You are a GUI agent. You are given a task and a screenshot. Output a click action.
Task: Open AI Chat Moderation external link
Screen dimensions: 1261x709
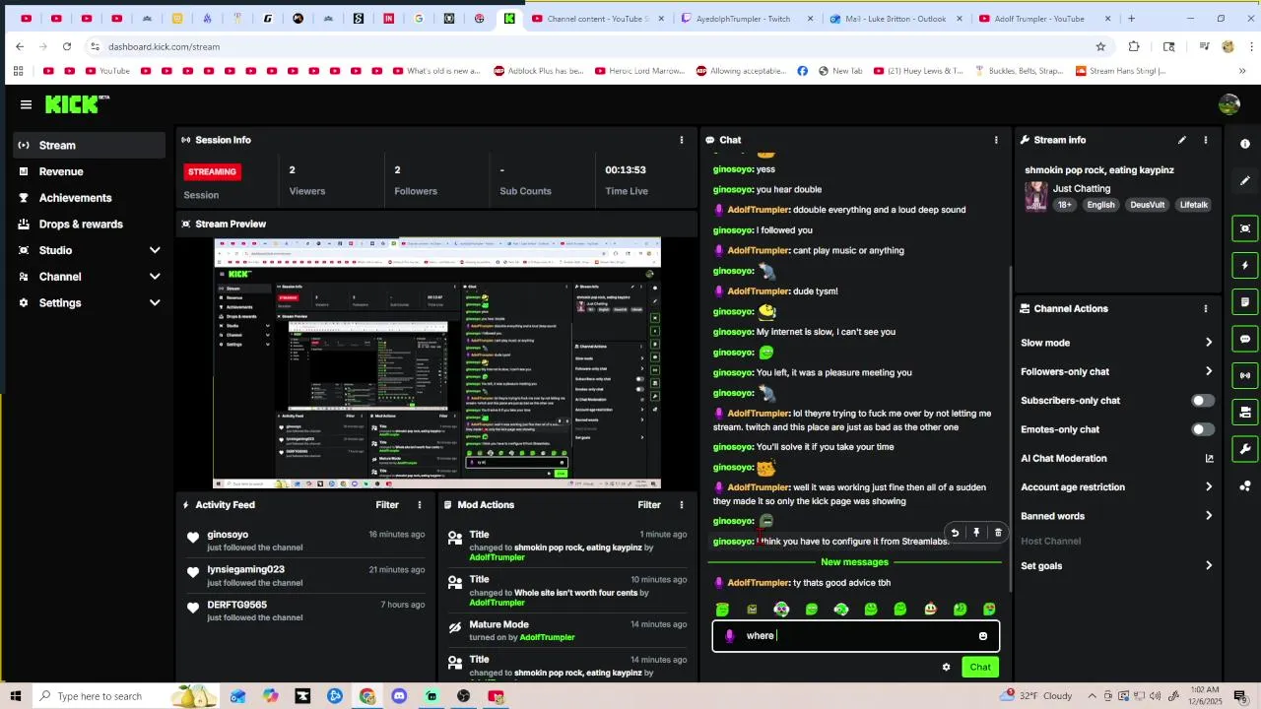1209,458
